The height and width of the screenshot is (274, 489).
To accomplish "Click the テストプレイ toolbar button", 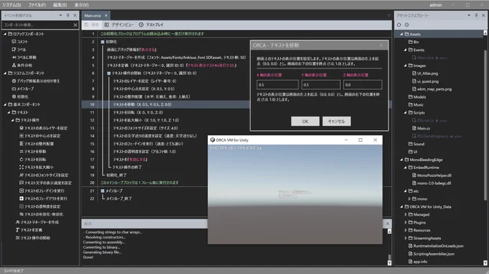I will pos(151,24).
